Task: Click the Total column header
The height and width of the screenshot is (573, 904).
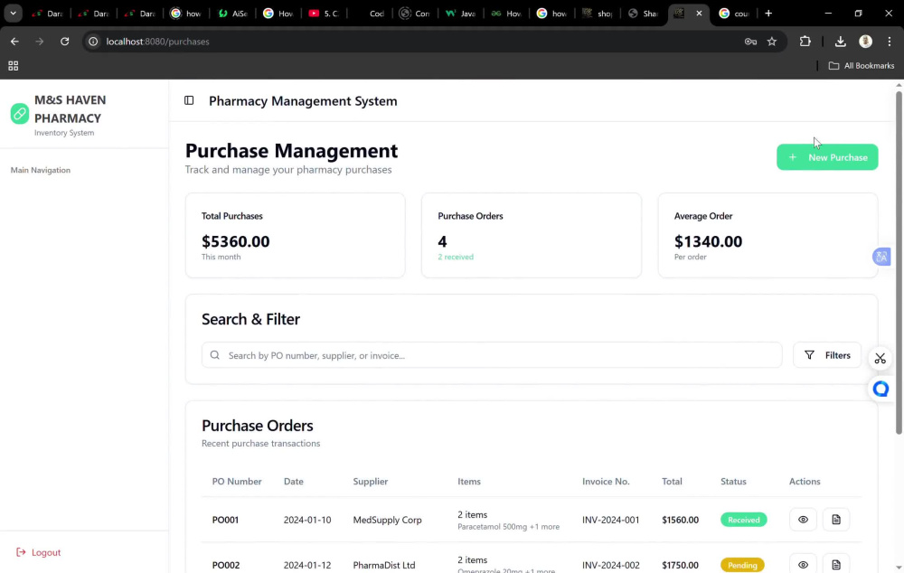Action: point(672,482)
